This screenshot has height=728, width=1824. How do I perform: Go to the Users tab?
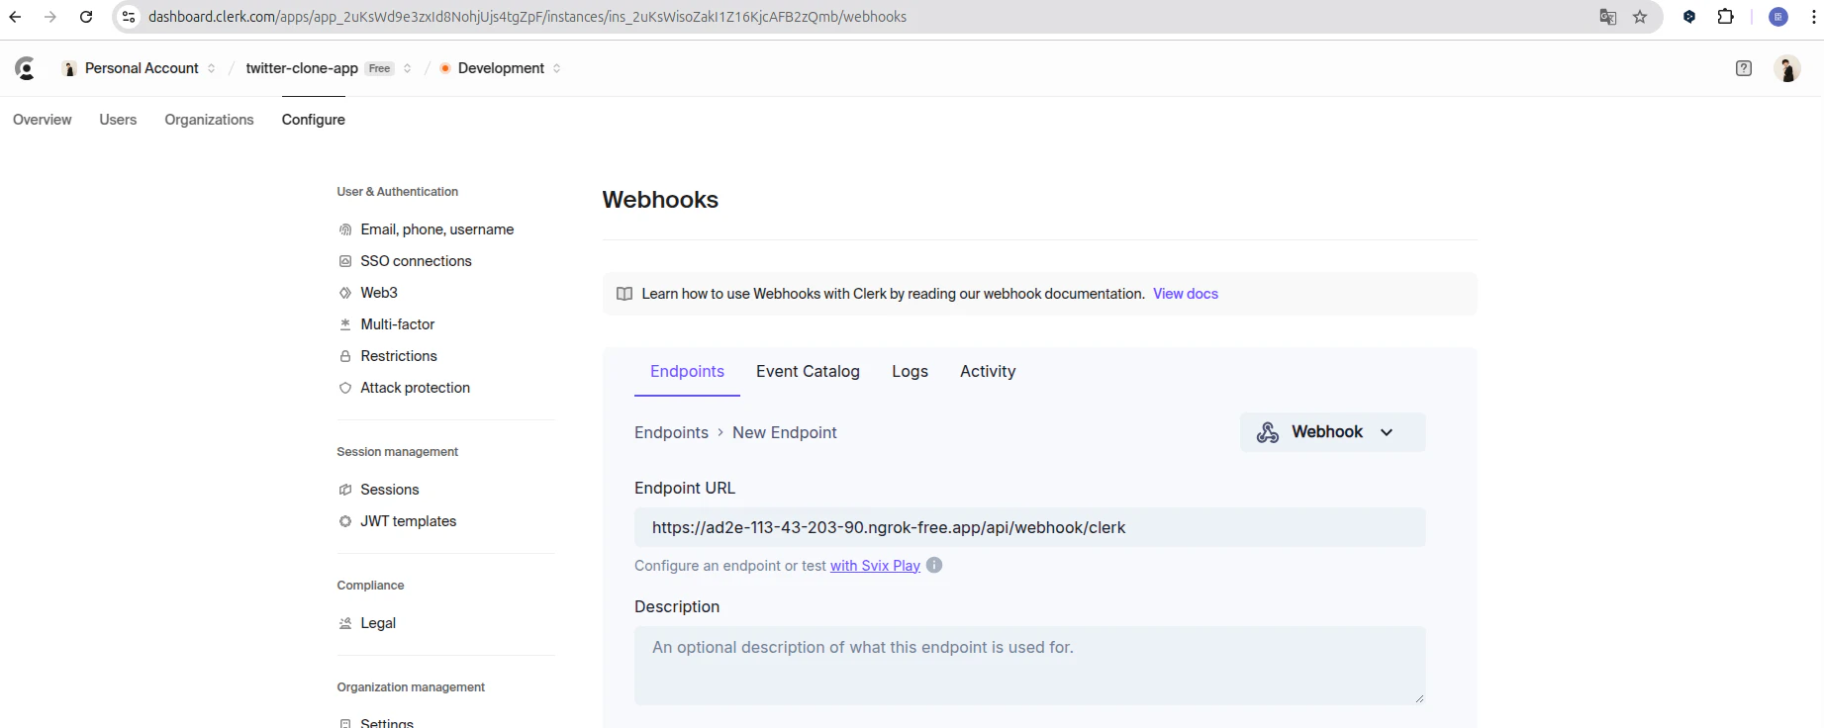click(118, 120)
